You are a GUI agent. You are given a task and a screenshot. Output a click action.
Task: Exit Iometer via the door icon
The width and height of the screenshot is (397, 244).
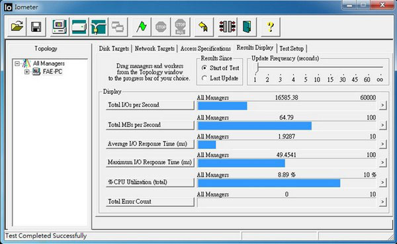247,26
